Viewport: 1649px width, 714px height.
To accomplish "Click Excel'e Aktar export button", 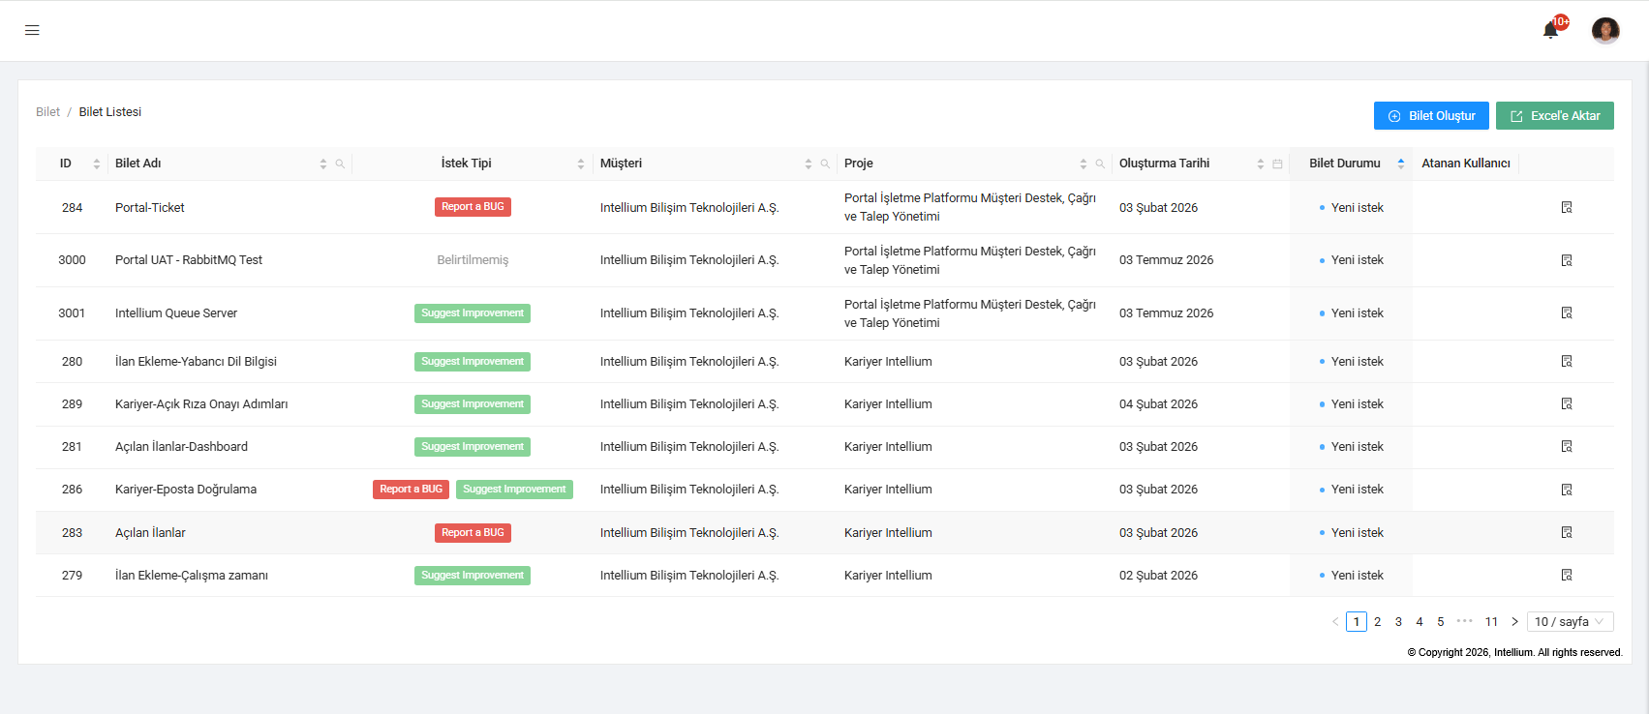I will (1555, 115).
